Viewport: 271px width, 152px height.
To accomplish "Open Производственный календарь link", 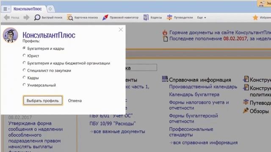I will pos(203,87).
